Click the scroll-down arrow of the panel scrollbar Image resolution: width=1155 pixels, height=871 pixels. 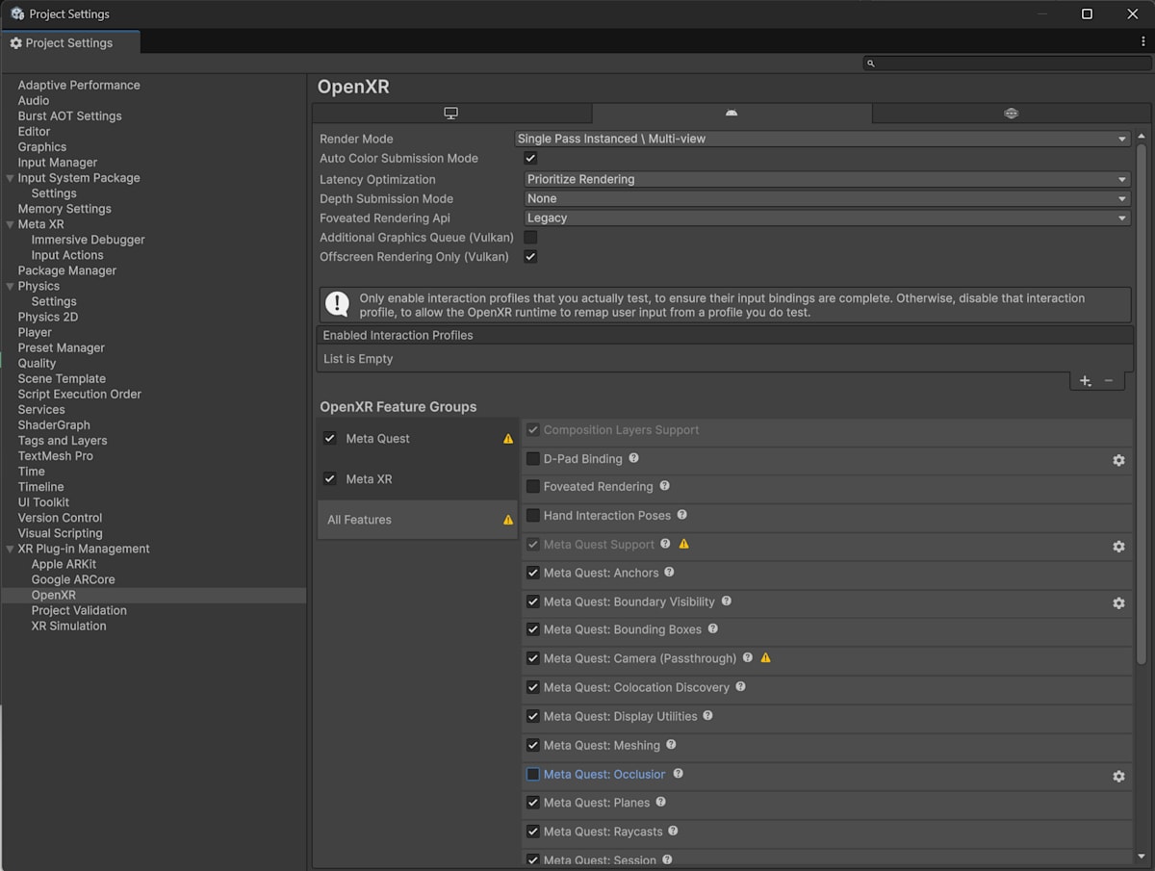click(1142, 857)
